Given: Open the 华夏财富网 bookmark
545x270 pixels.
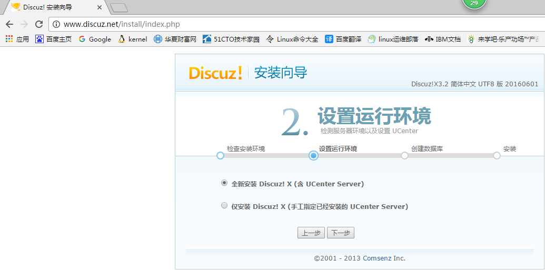Looking at the screenshot, I should click(175, 39).
